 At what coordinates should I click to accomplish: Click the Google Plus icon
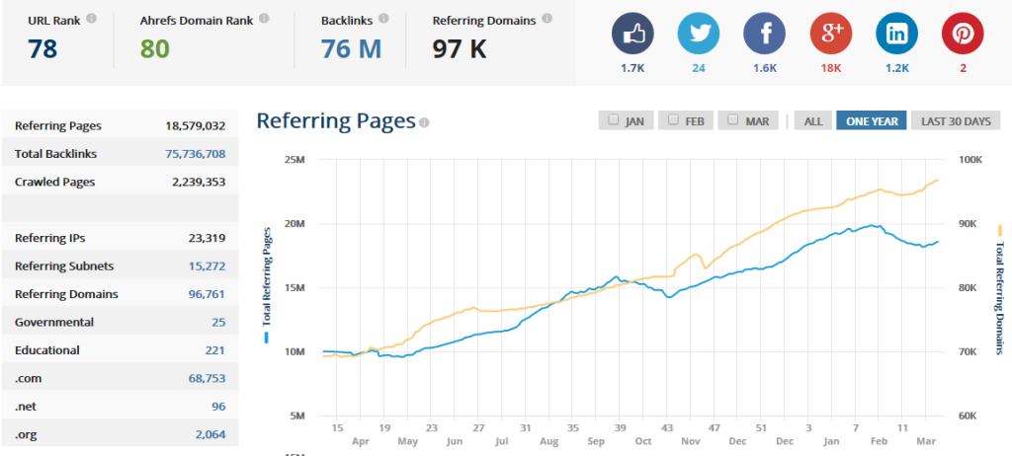[831, 35]
